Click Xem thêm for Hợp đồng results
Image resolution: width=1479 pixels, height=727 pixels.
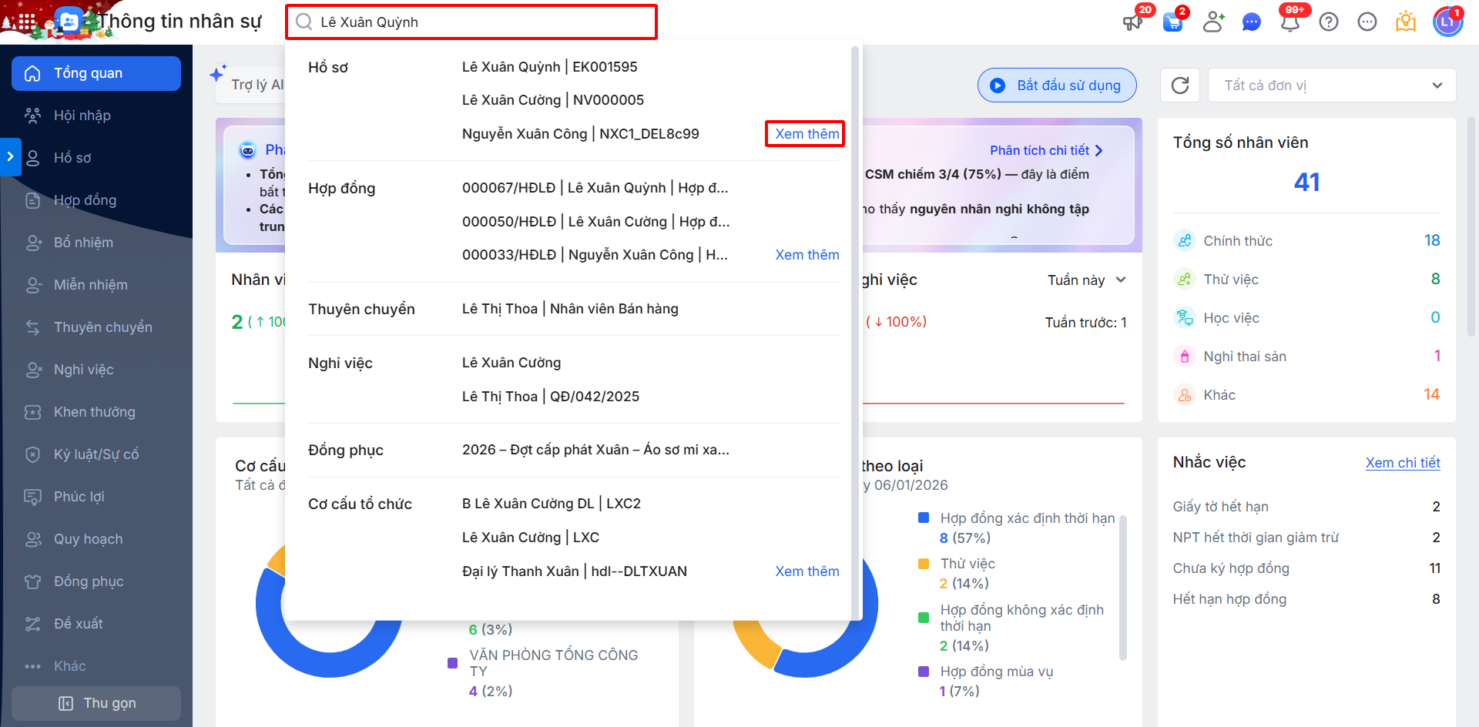click(x=807, y=255)
